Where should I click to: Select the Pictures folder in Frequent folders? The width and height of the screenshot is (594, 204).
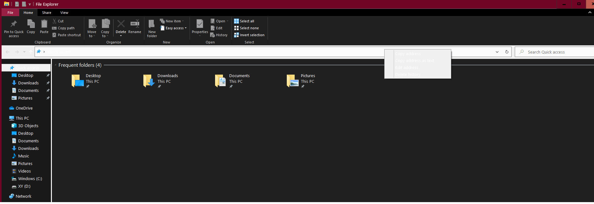pos(301,81)
